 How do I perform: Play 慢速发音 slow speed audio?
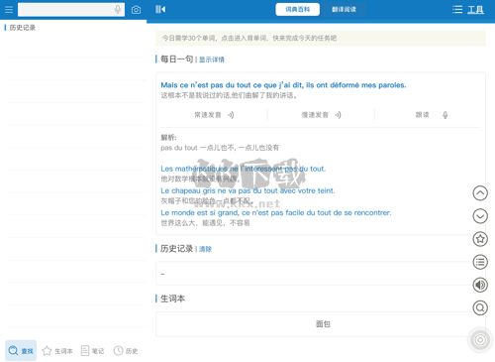(321, 115)
